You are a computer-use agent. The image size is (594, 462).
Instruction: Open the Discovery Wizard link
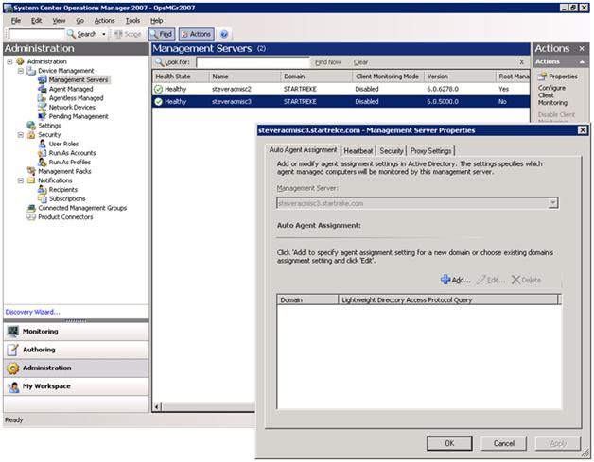click(32, 312)
